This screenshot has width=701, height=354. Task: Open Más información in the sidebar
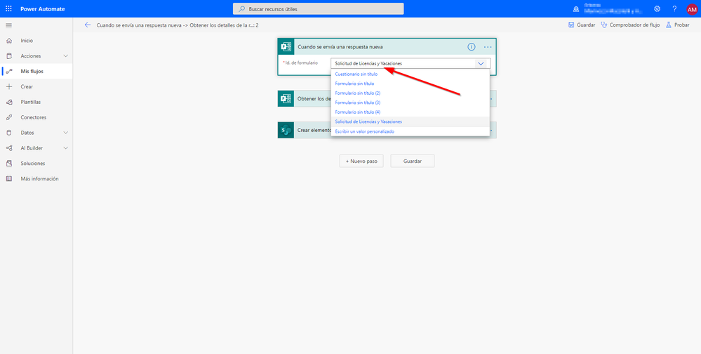pyautogui.click(x=36, y=178)
